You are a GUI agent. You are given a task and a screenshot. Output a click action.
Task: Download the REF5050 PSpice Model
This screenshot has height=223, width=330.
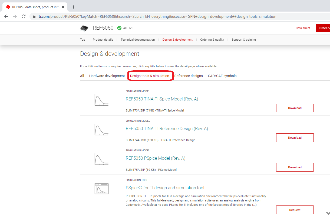(x=295, y=167)
